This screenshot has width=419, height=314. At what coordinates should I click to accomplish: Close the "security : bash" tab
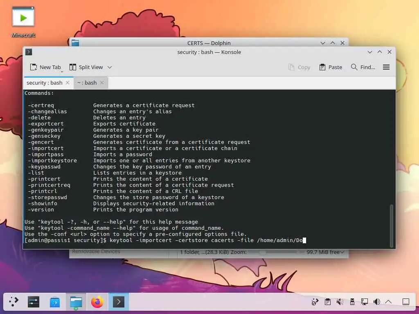(x=68, y=83)
